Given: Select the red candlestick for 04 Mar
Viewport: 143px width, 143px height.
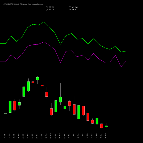Looking at the screenshot, I should [x=51, y=112].
